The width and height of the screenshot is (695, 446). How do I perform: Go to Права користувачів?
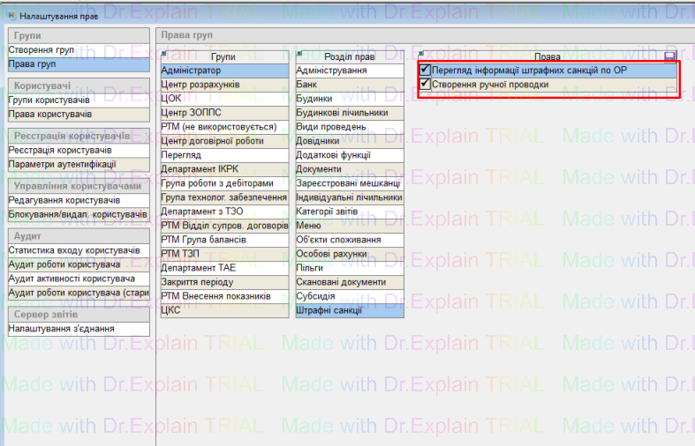(49, 114)
